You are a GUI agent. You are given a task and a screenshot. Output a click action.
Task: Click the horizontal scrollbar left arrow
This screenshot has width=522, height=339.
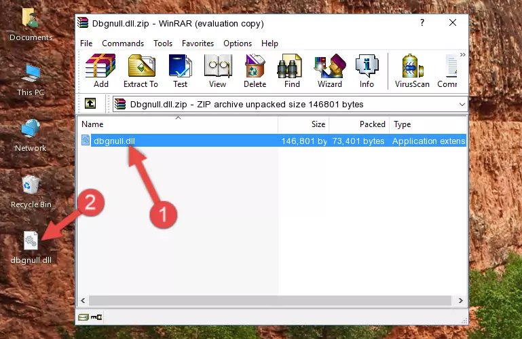(x=83, y=300)
